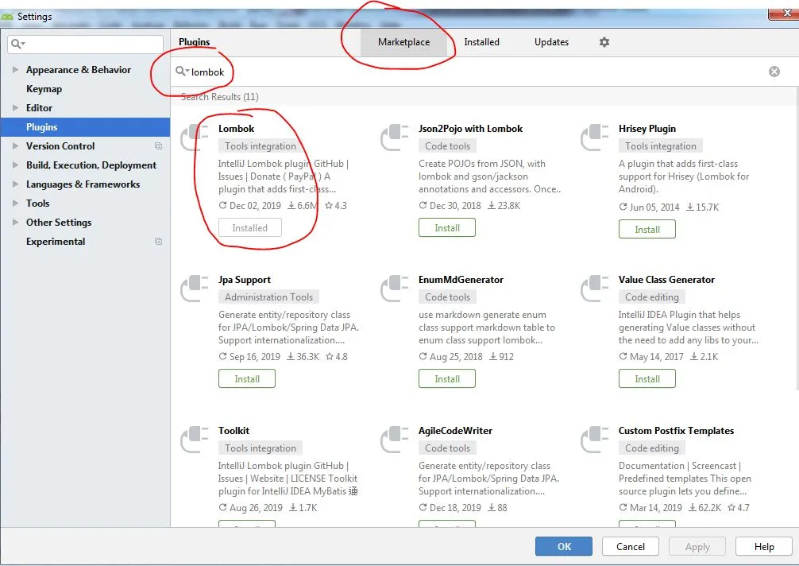Expand the Tools settings section
Screen dimensions: 799x566
tap(15, 203)
